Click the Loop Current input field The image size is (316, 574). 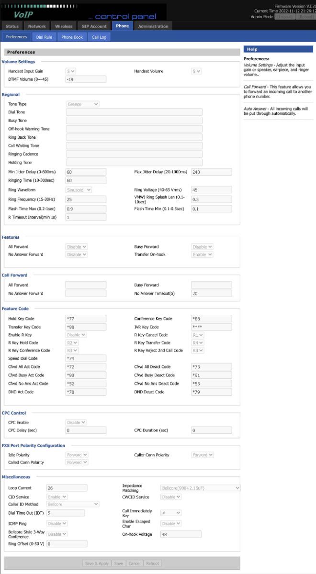pyautogui.click(x=67, y=488)
